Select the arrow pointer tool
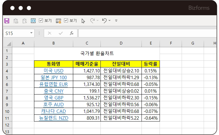219x135 pixels. click(x=83, y=21)
